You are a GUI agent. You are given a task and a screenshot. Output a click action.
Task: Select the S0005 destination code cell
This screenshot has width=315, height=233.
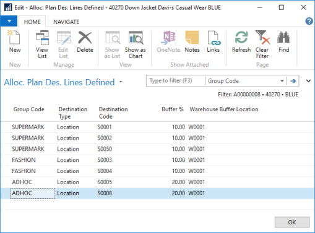pos(105,182)
